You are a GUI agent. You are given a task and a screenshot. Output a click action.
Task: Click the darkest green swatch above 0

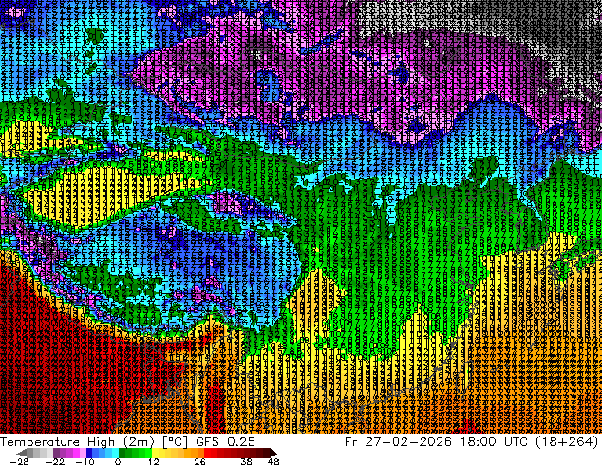[122, 453]
